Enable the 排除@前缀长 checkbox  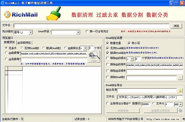(x=108, y=58)
